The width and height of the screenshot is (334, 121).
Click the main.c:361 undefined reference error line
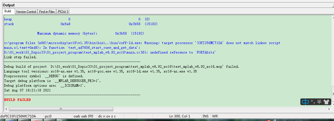coord(110,52)
